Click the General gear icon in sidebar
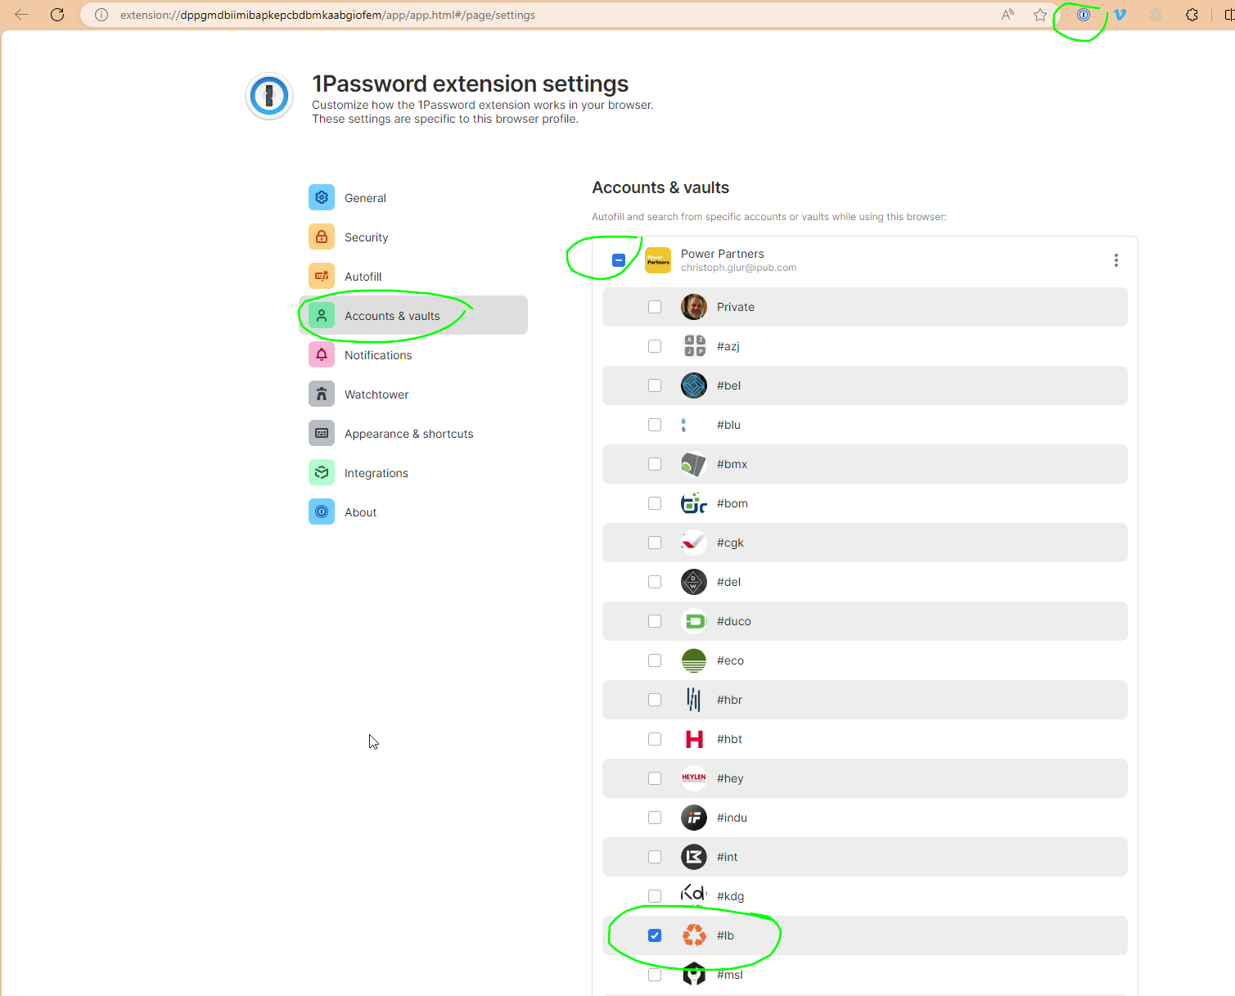This screenshot has height=996, width=1235. point(322,197)
